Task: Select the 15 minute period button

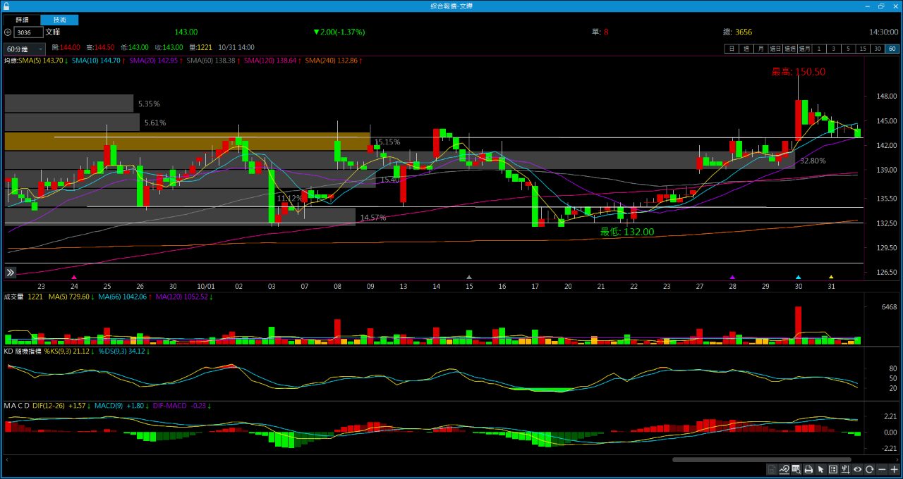Action: click(862, 49)
